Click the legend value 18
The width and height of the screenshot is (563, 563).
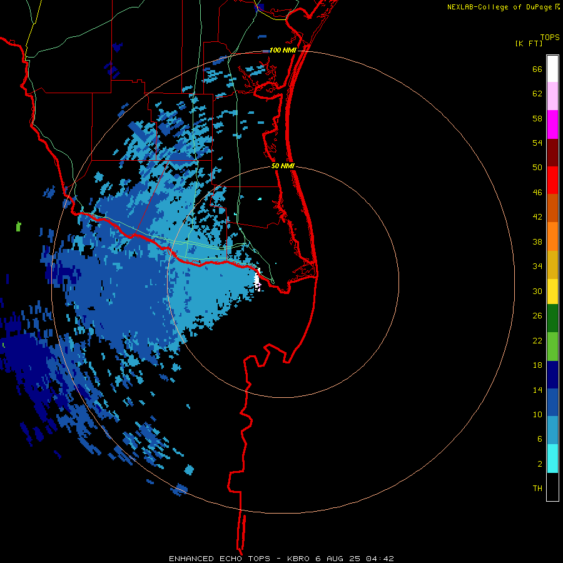[537, 365]
